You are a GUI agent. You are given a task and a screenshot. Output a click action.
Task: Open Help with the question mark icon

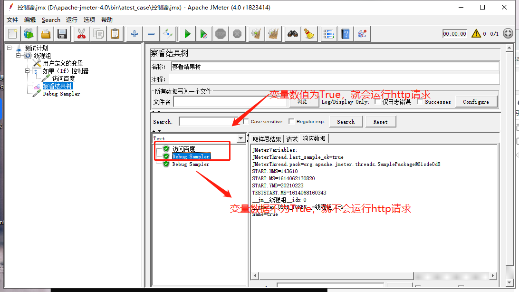(x=345, y=34)
